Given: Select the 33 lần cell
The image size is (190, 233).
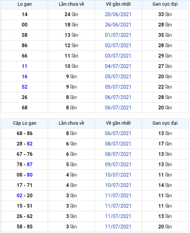Looking at the screenshot, I should (x=165, y=14).
